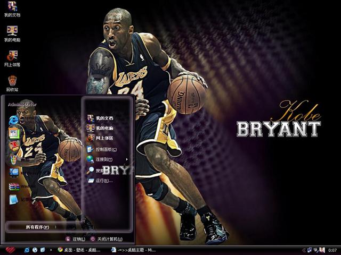Select 网上邻居 in start menu right panel

(100, 138)
